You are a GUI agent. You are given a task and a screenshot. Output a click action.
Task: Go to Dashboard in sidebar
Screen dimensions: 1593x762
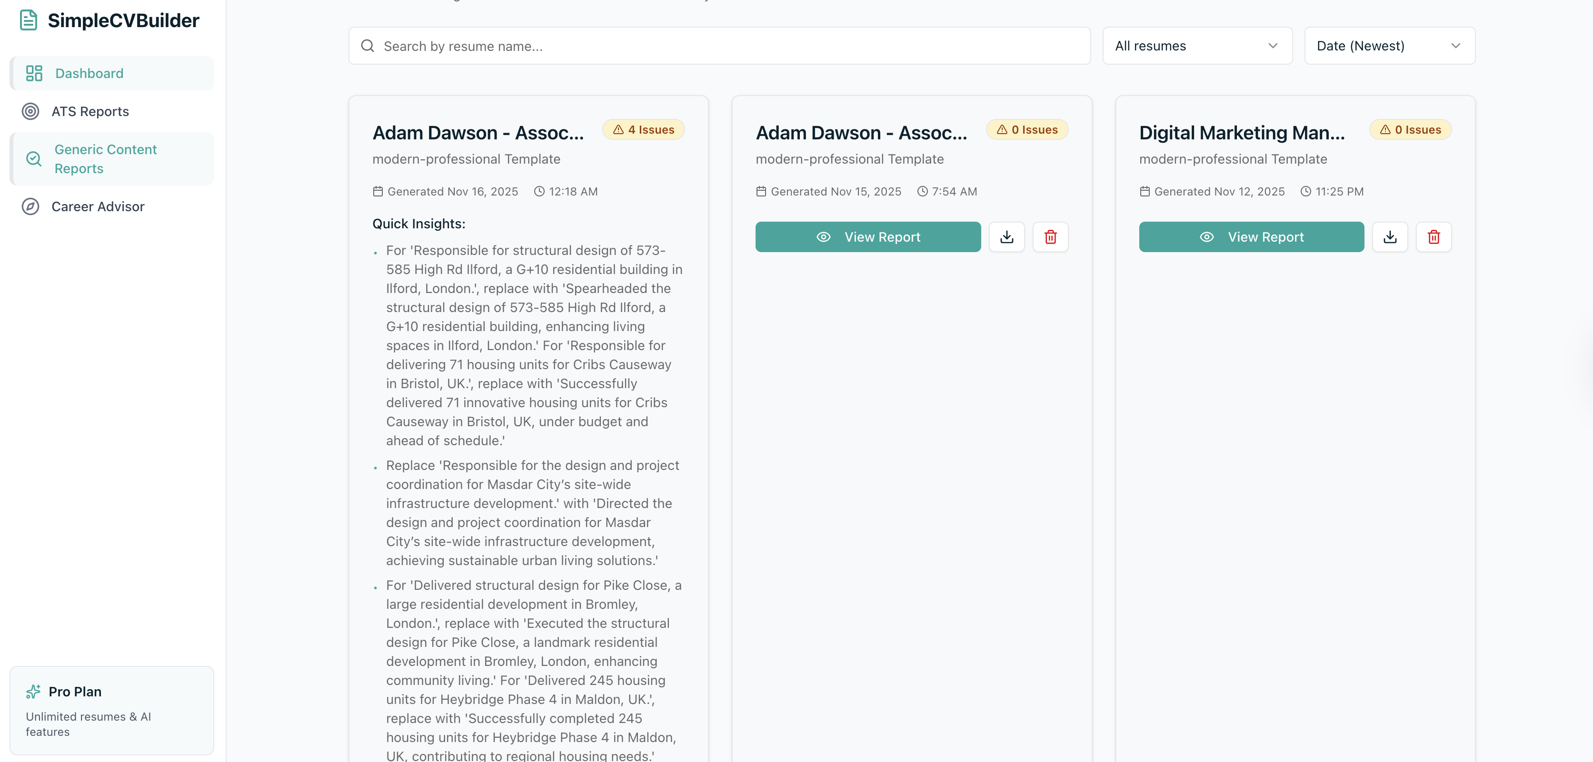click(89, 74)
